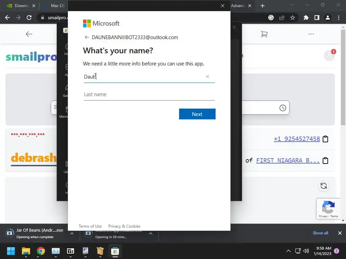
Task: Share this page icon in address bar
Action: point(282,18)
